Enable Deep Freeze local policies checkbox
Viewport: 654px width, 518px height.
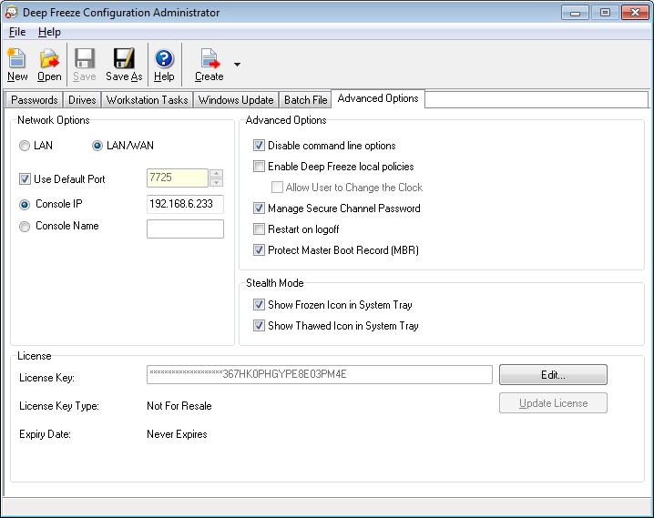click(x=260, y=167)
